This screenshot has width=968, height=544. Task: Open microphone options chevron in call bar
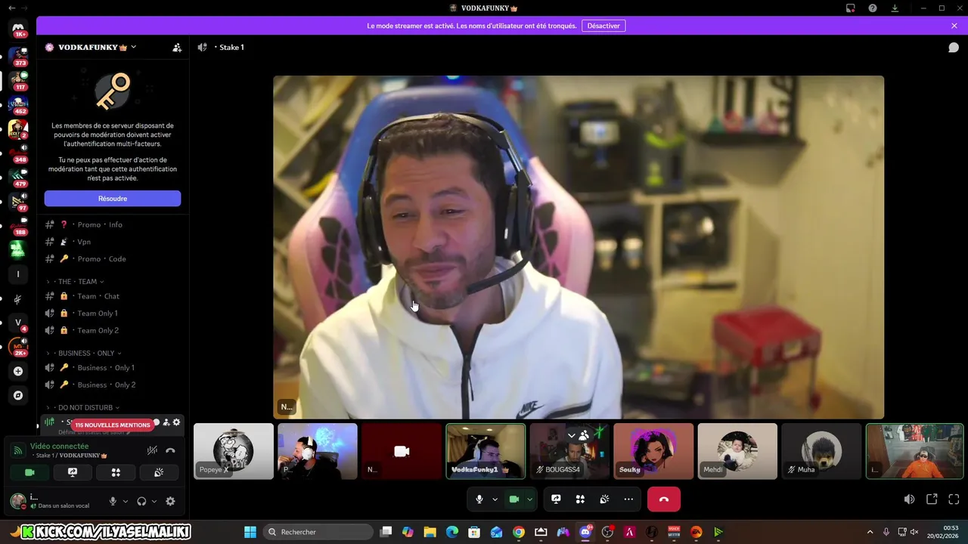click(495, 499)
